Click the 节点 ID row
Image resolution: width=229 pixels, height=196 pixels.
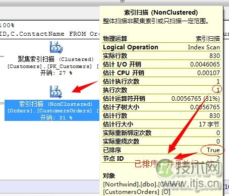pos(161,159)
